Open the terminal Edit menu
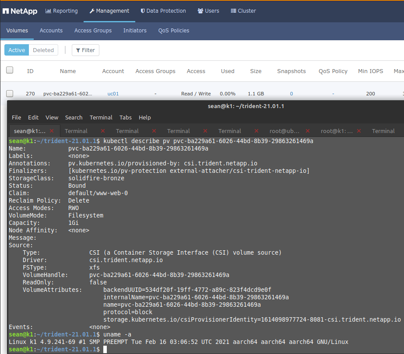Image resolution: width=404 pixels, height=354 pixels. 33,117
